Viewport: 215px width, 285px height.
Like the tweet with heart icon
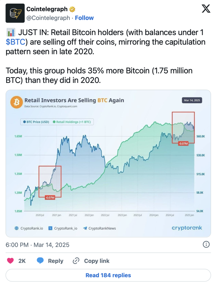coord(11,261)
